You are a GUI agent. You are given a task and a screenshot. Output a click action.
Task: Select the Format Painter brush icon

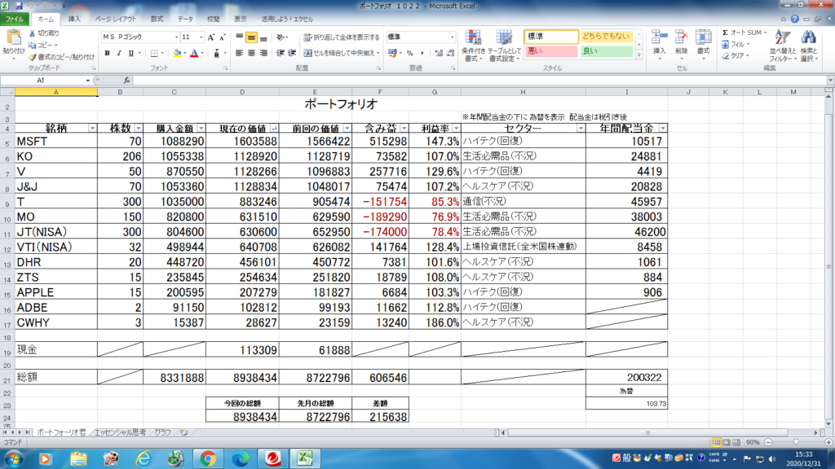(x=33, y=57)
